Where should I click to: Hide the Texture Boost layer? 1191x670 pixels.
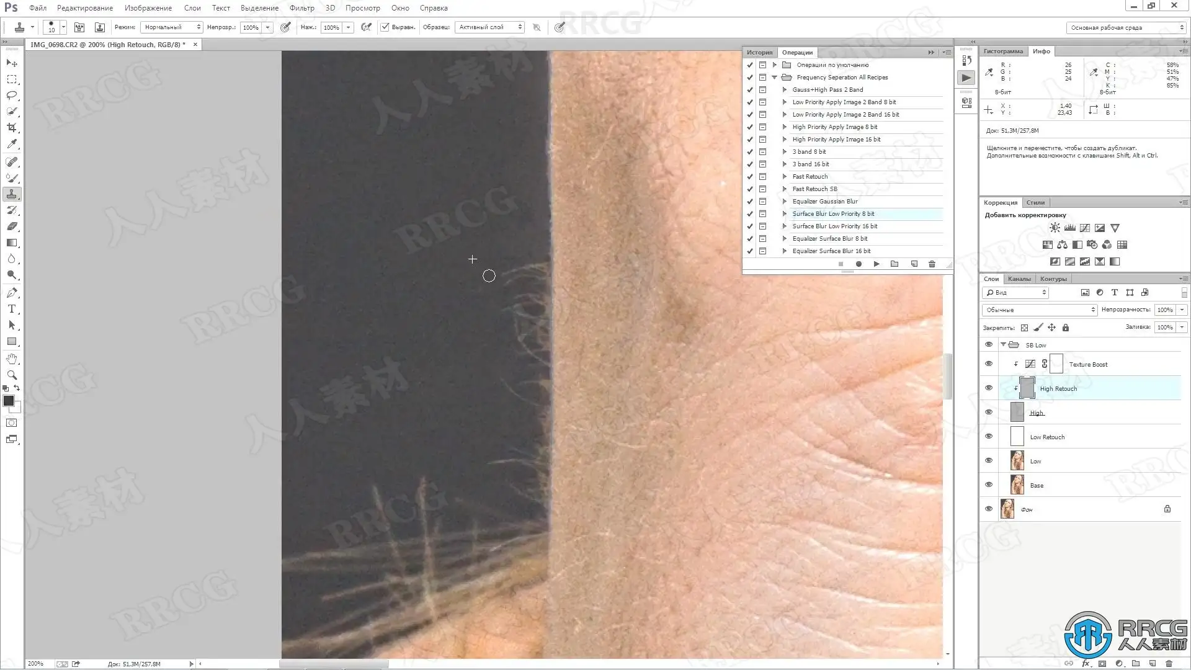coord(989,364)
